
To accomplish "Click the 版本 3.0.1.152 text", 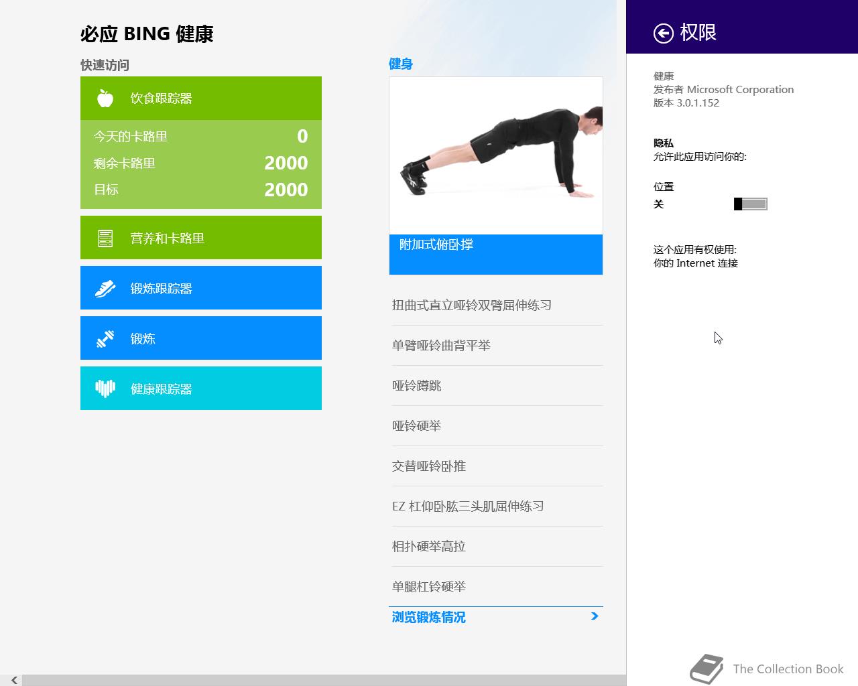I will click(686, 103).
